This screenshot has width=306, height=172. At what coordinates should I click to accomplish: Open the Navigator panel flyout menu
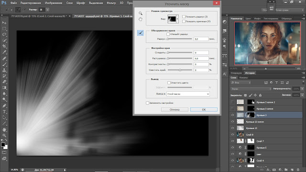[303, 19]
